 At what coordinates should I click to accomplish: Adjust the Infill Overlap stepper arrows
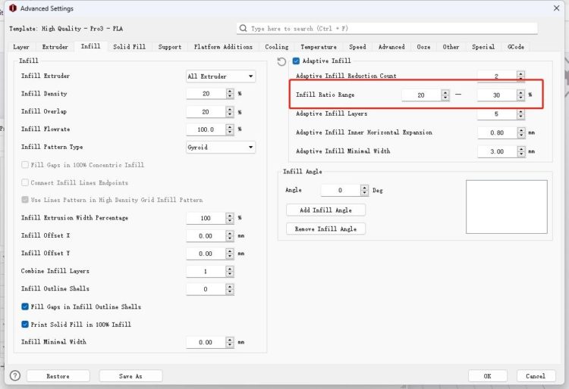click(x=230, y=112)
